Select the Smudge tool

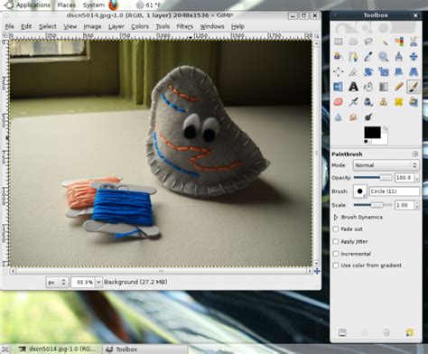point(353,116)
